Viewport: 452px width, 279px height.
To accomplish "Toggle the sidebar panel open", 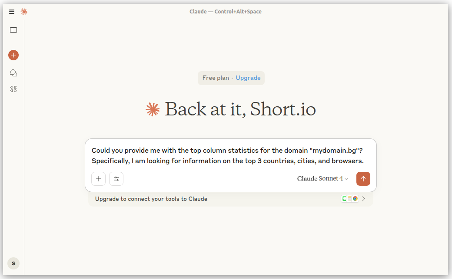I will [x=13, y=30].
